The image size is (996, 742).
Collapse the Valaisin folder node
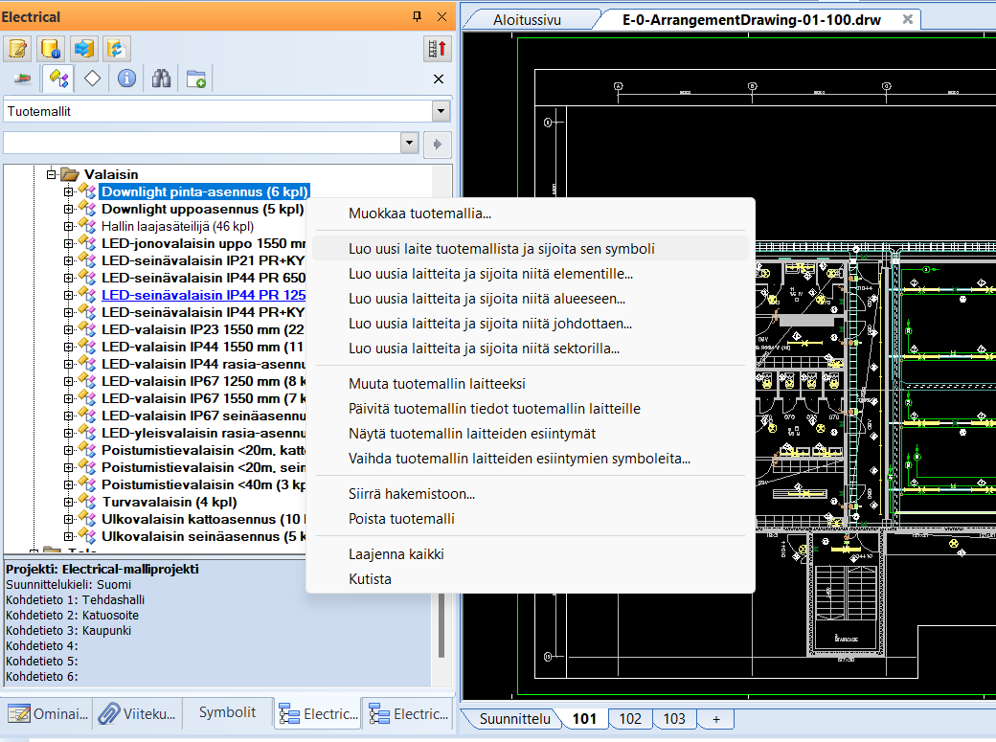52,174
